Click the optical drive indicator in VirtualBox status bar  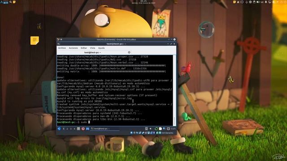point(135,133)
